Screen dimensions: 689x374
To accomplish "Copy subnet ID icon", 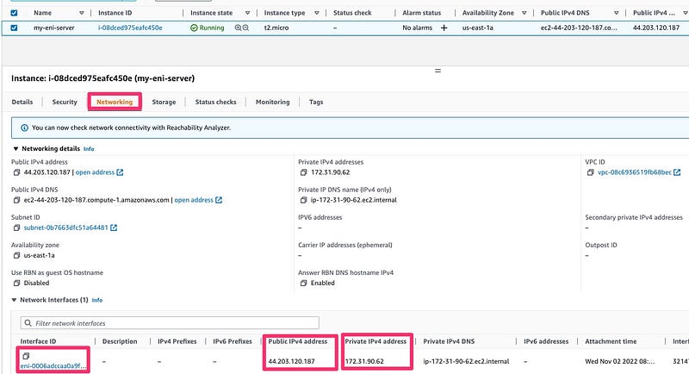I will (x=16, y=228).
